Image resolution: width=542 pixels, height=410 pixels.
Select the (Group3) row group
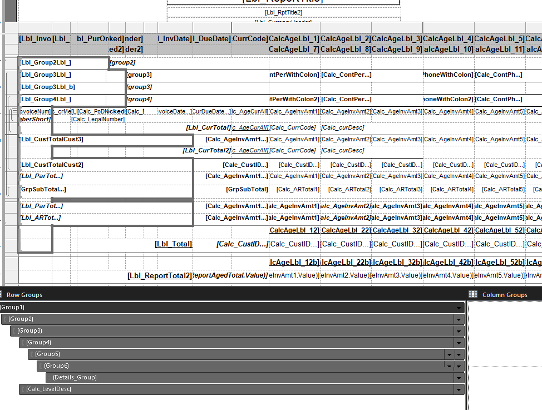point(237,331)
